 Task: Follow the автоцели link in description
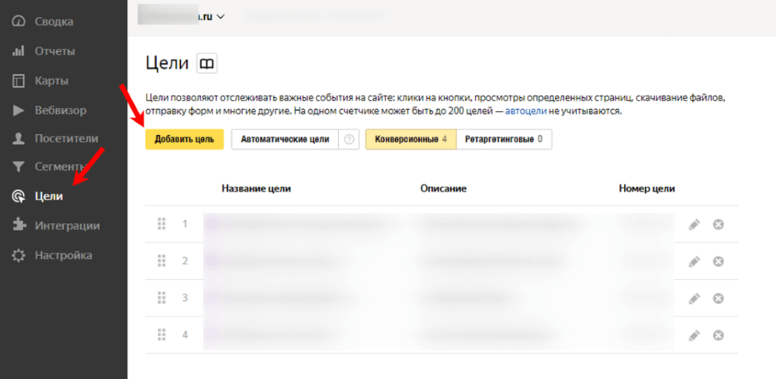pos(526,112)
